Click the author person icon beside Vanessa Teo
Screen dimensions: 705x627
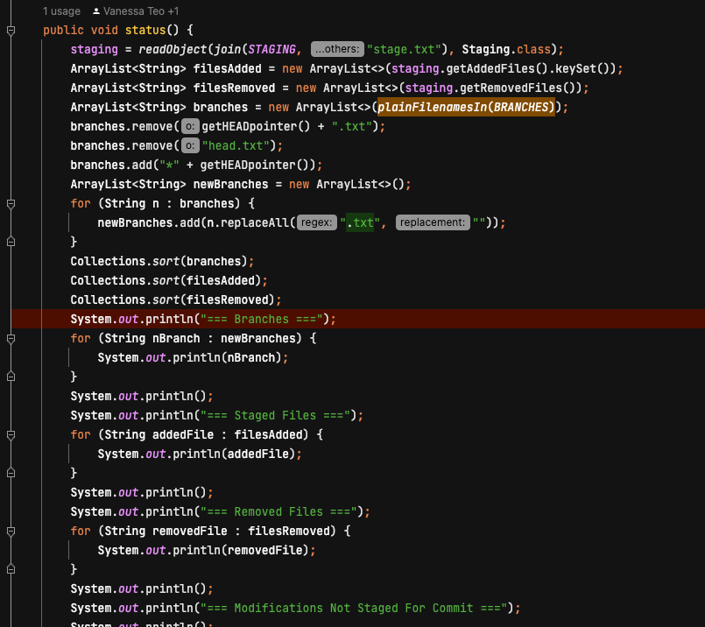[95, 11]
